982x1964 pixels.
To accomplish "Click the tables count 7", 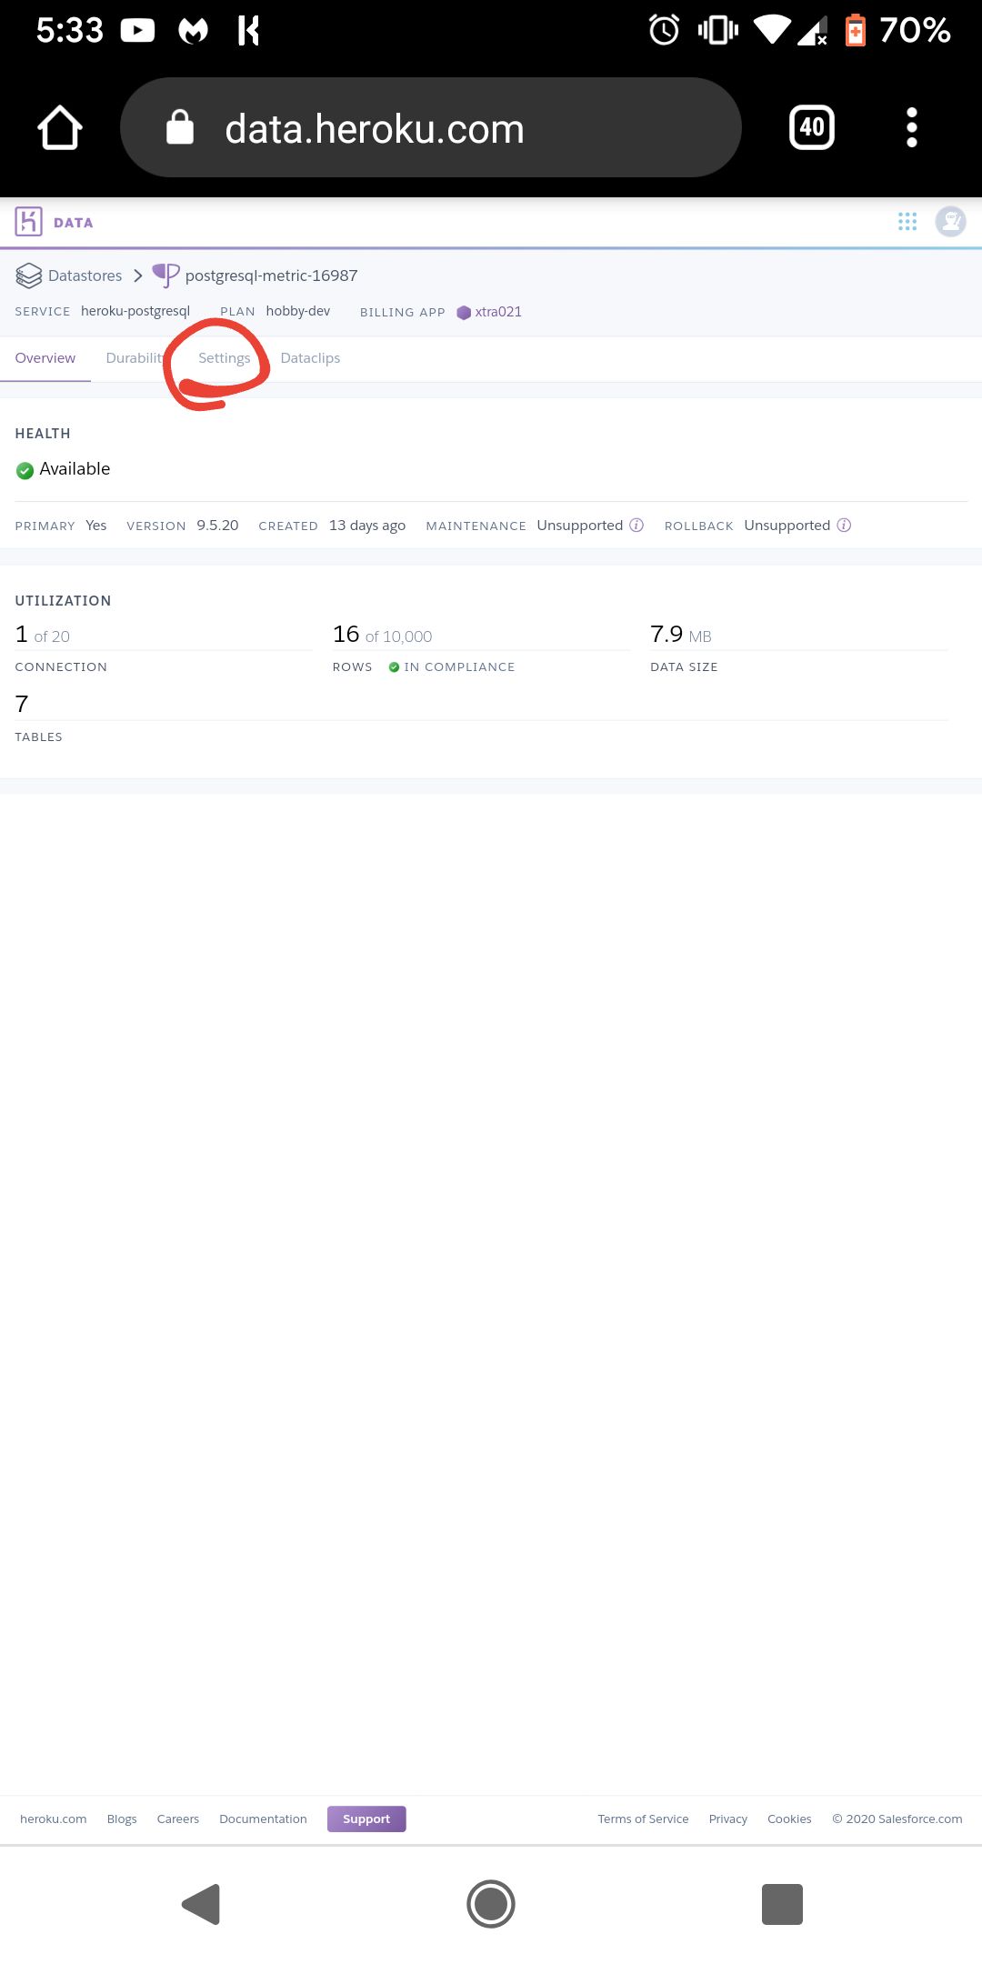I will coord(22,704).
